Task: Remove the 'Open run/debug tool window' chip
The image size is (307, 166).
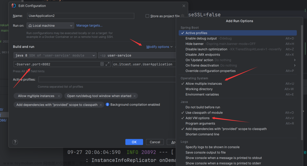Action: (x=134, y=96)
